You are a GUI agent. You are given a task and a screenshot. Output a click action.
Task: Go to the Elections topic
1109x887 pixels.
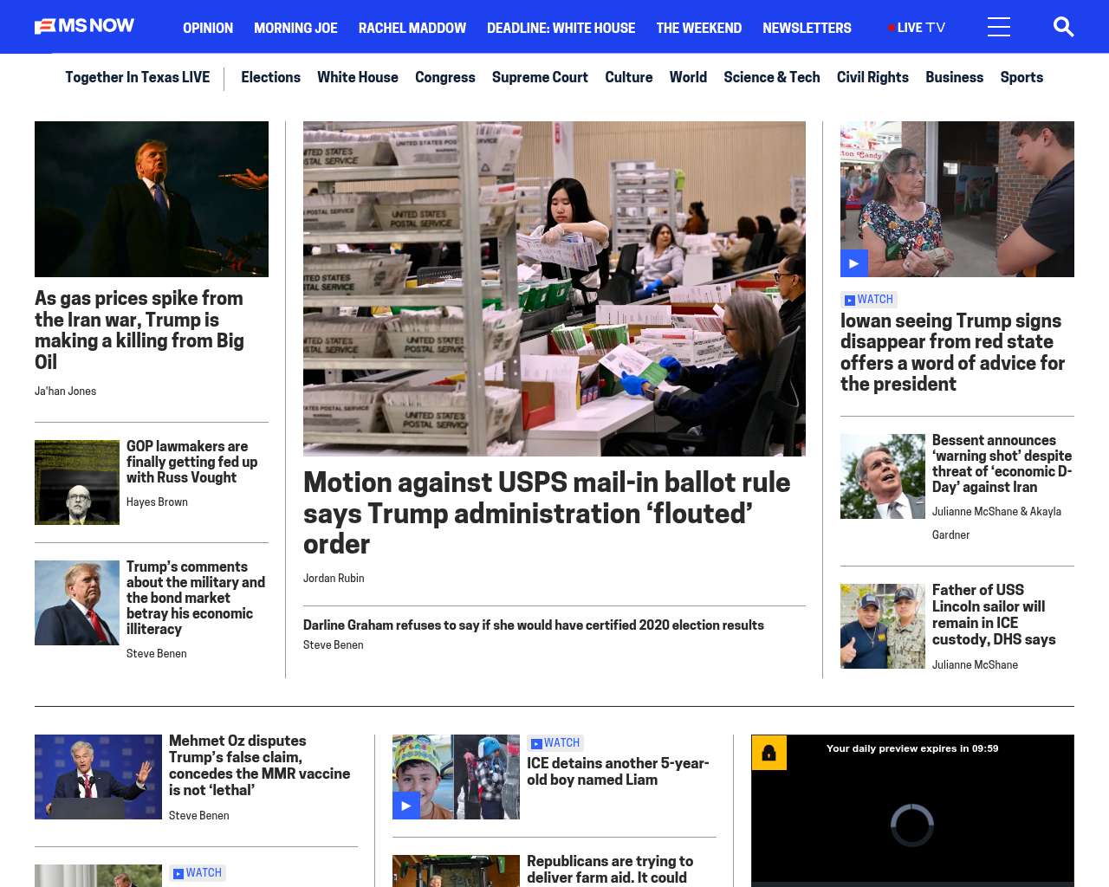point(270,77)
